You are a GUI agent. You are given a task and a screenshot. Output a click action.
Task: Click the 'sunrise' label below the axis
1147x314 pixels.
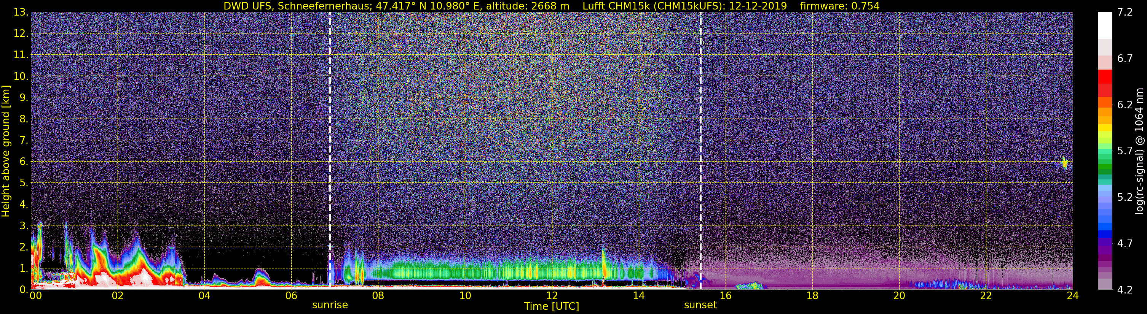pyautogui.click(x=330, y=304)
